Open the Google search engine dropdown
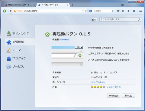This screenshot has height=111, width=145. [x=91, y=11]
